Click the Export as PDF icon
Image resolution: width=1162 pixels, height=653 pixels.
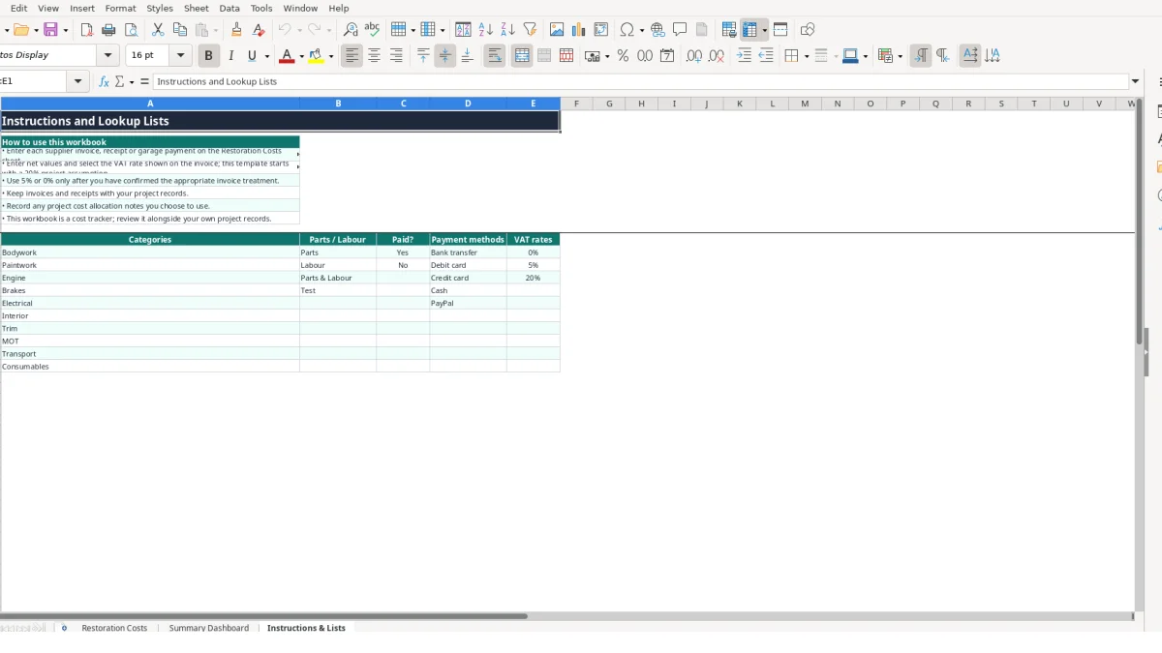point(86,30)
